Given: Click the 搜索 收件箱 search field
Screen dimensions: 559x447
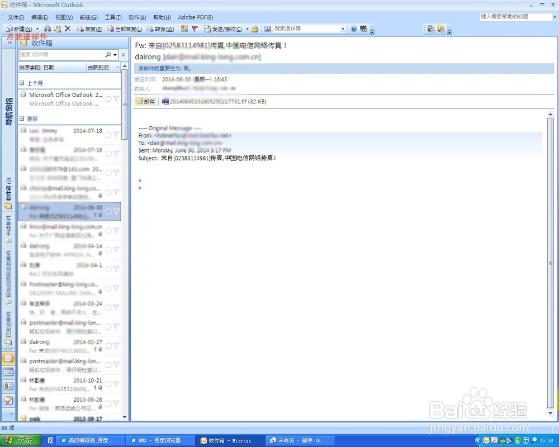Looking at the screenshot, I should pos(61,55).
